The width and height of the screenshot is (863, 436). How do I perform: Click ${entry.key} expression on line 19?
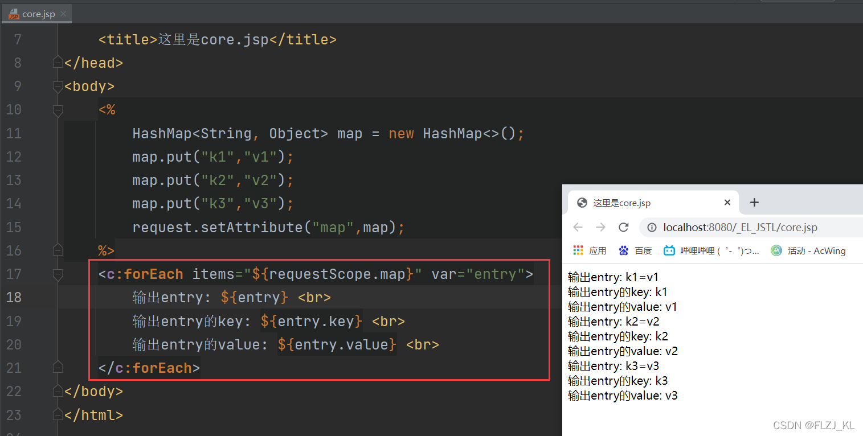pyautogui.click(x=312, y=322)
